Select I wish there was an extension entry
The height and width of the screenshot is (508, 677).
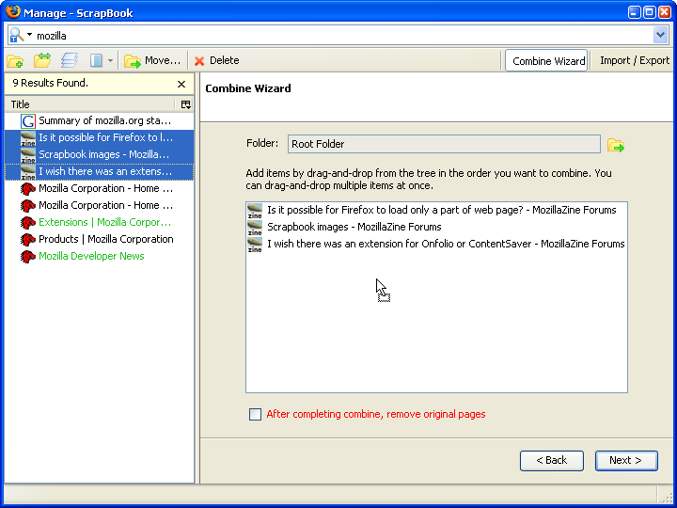[x=436, y=244]
